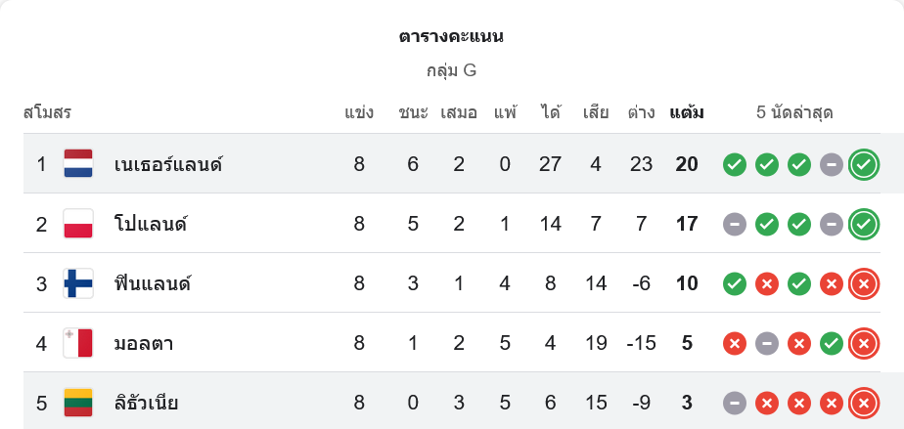Click the Lithuania flag icon
The width and height of the screenshot is (904, 429).
pos(78,403)
